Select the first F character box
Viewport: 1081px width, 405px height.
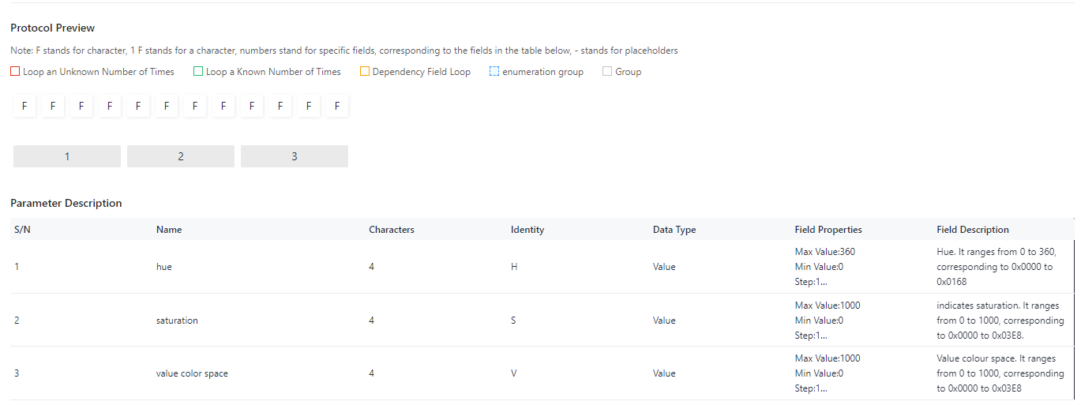pos(24,106)
